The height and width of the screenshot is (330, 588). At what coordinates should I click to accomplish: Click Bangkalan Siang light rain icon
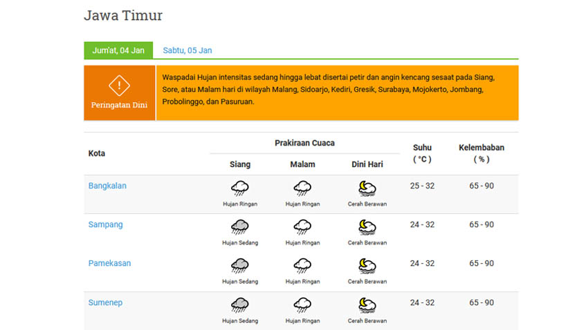click(240, 188)
